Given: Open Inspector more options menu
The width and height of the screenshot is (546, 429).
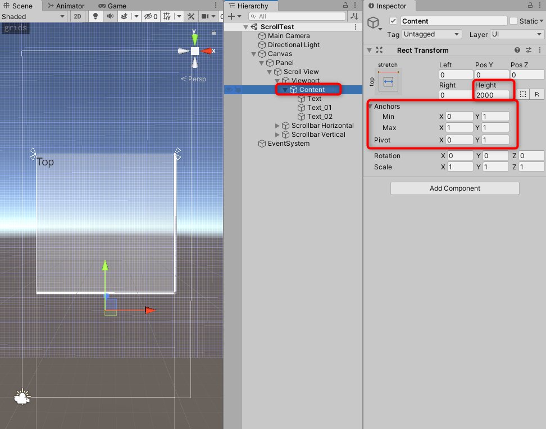Looking at the screenshot, I should tap(540, 5).
